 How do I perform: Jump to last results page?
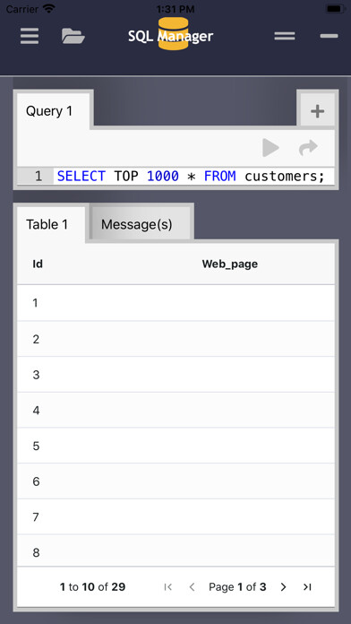[307, 586]
